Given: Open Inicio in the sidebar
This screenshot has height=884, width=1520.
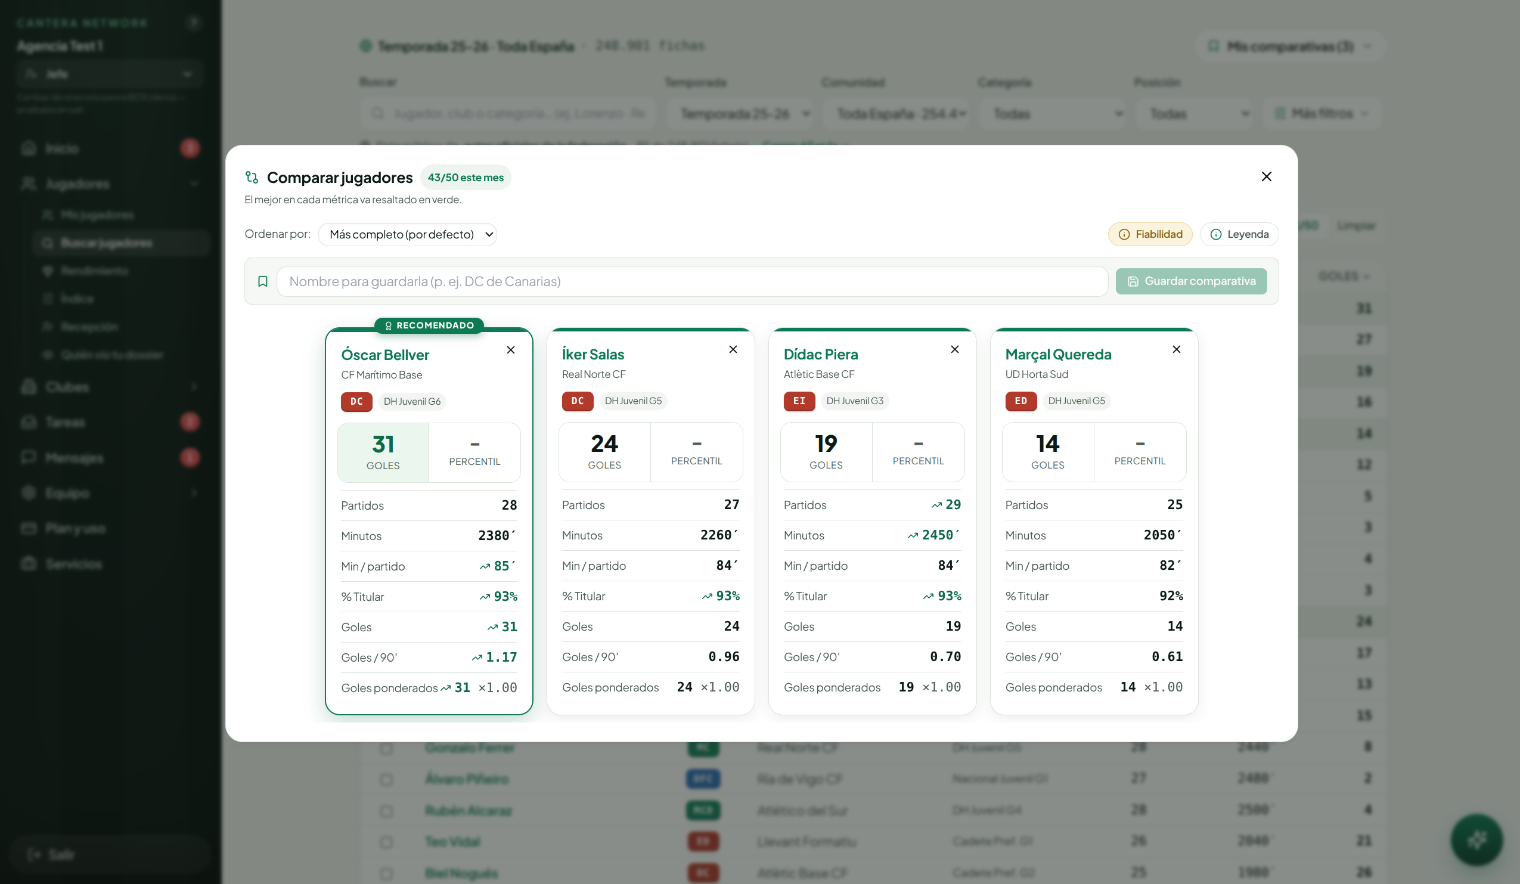Looking at the screenshot, I should (x=110, y=148).
